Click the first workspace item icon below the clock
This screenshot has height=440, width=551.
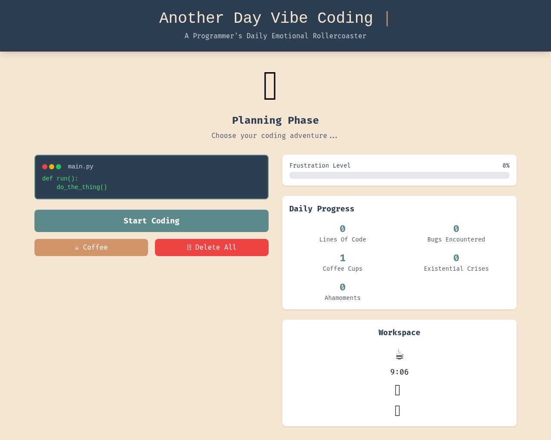pyautogui.click(x=397, y=390)
